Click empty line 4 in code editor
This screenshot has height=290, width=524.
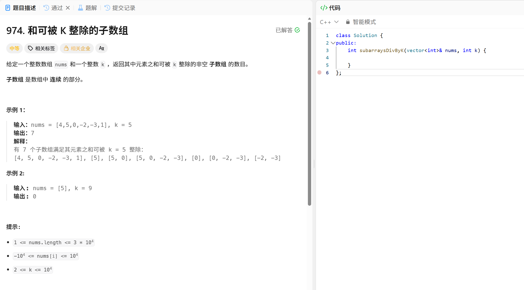[x=400, y=58]
